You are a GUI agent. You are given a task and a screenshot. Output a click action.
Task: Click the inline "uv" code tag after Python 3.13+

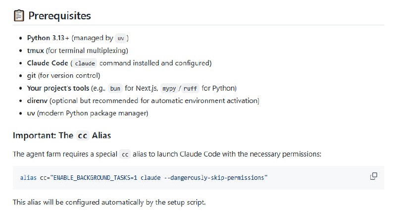coord(121,38)
